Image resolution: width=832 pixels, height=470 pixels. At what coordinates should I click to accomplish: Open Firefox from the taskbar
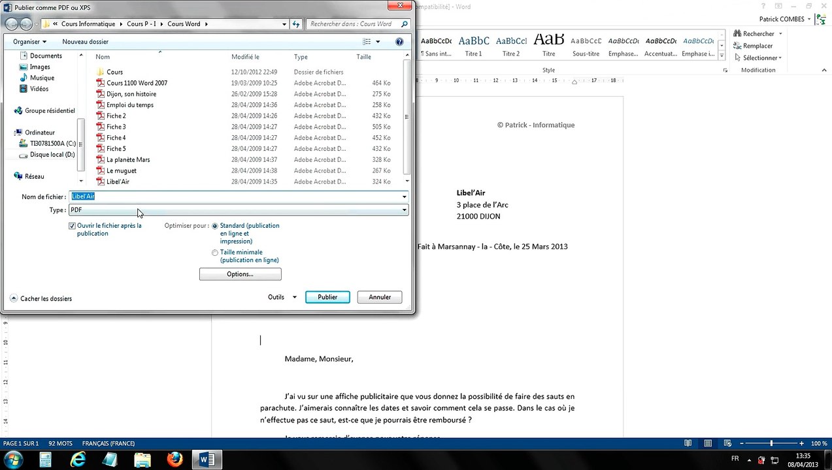click(174, 460)
